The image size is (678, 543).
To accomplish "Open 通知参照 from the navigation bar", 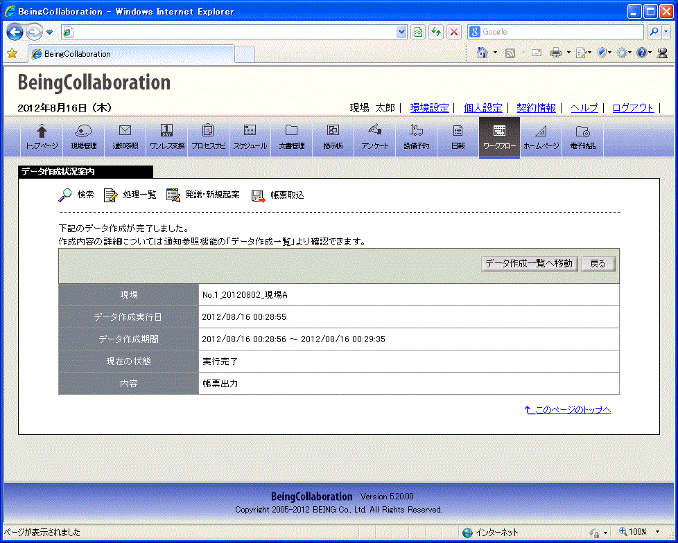I will pyautogui.click(x=125, y=137).
